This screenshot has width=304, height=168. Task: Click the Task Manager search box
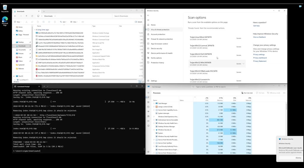tap(215, 87)
